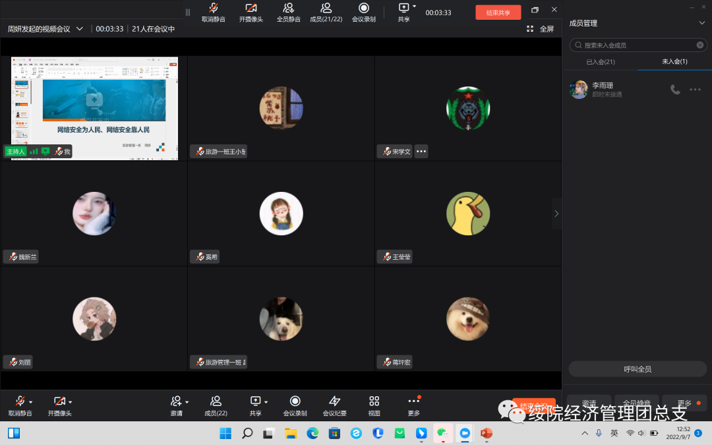Open PowerPoint from the Windows taskbar

click(x=486, y=433)
